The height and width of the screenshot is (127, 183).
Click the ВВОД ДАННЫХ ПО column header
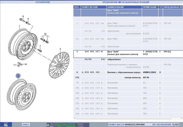[x=173, y=7]
